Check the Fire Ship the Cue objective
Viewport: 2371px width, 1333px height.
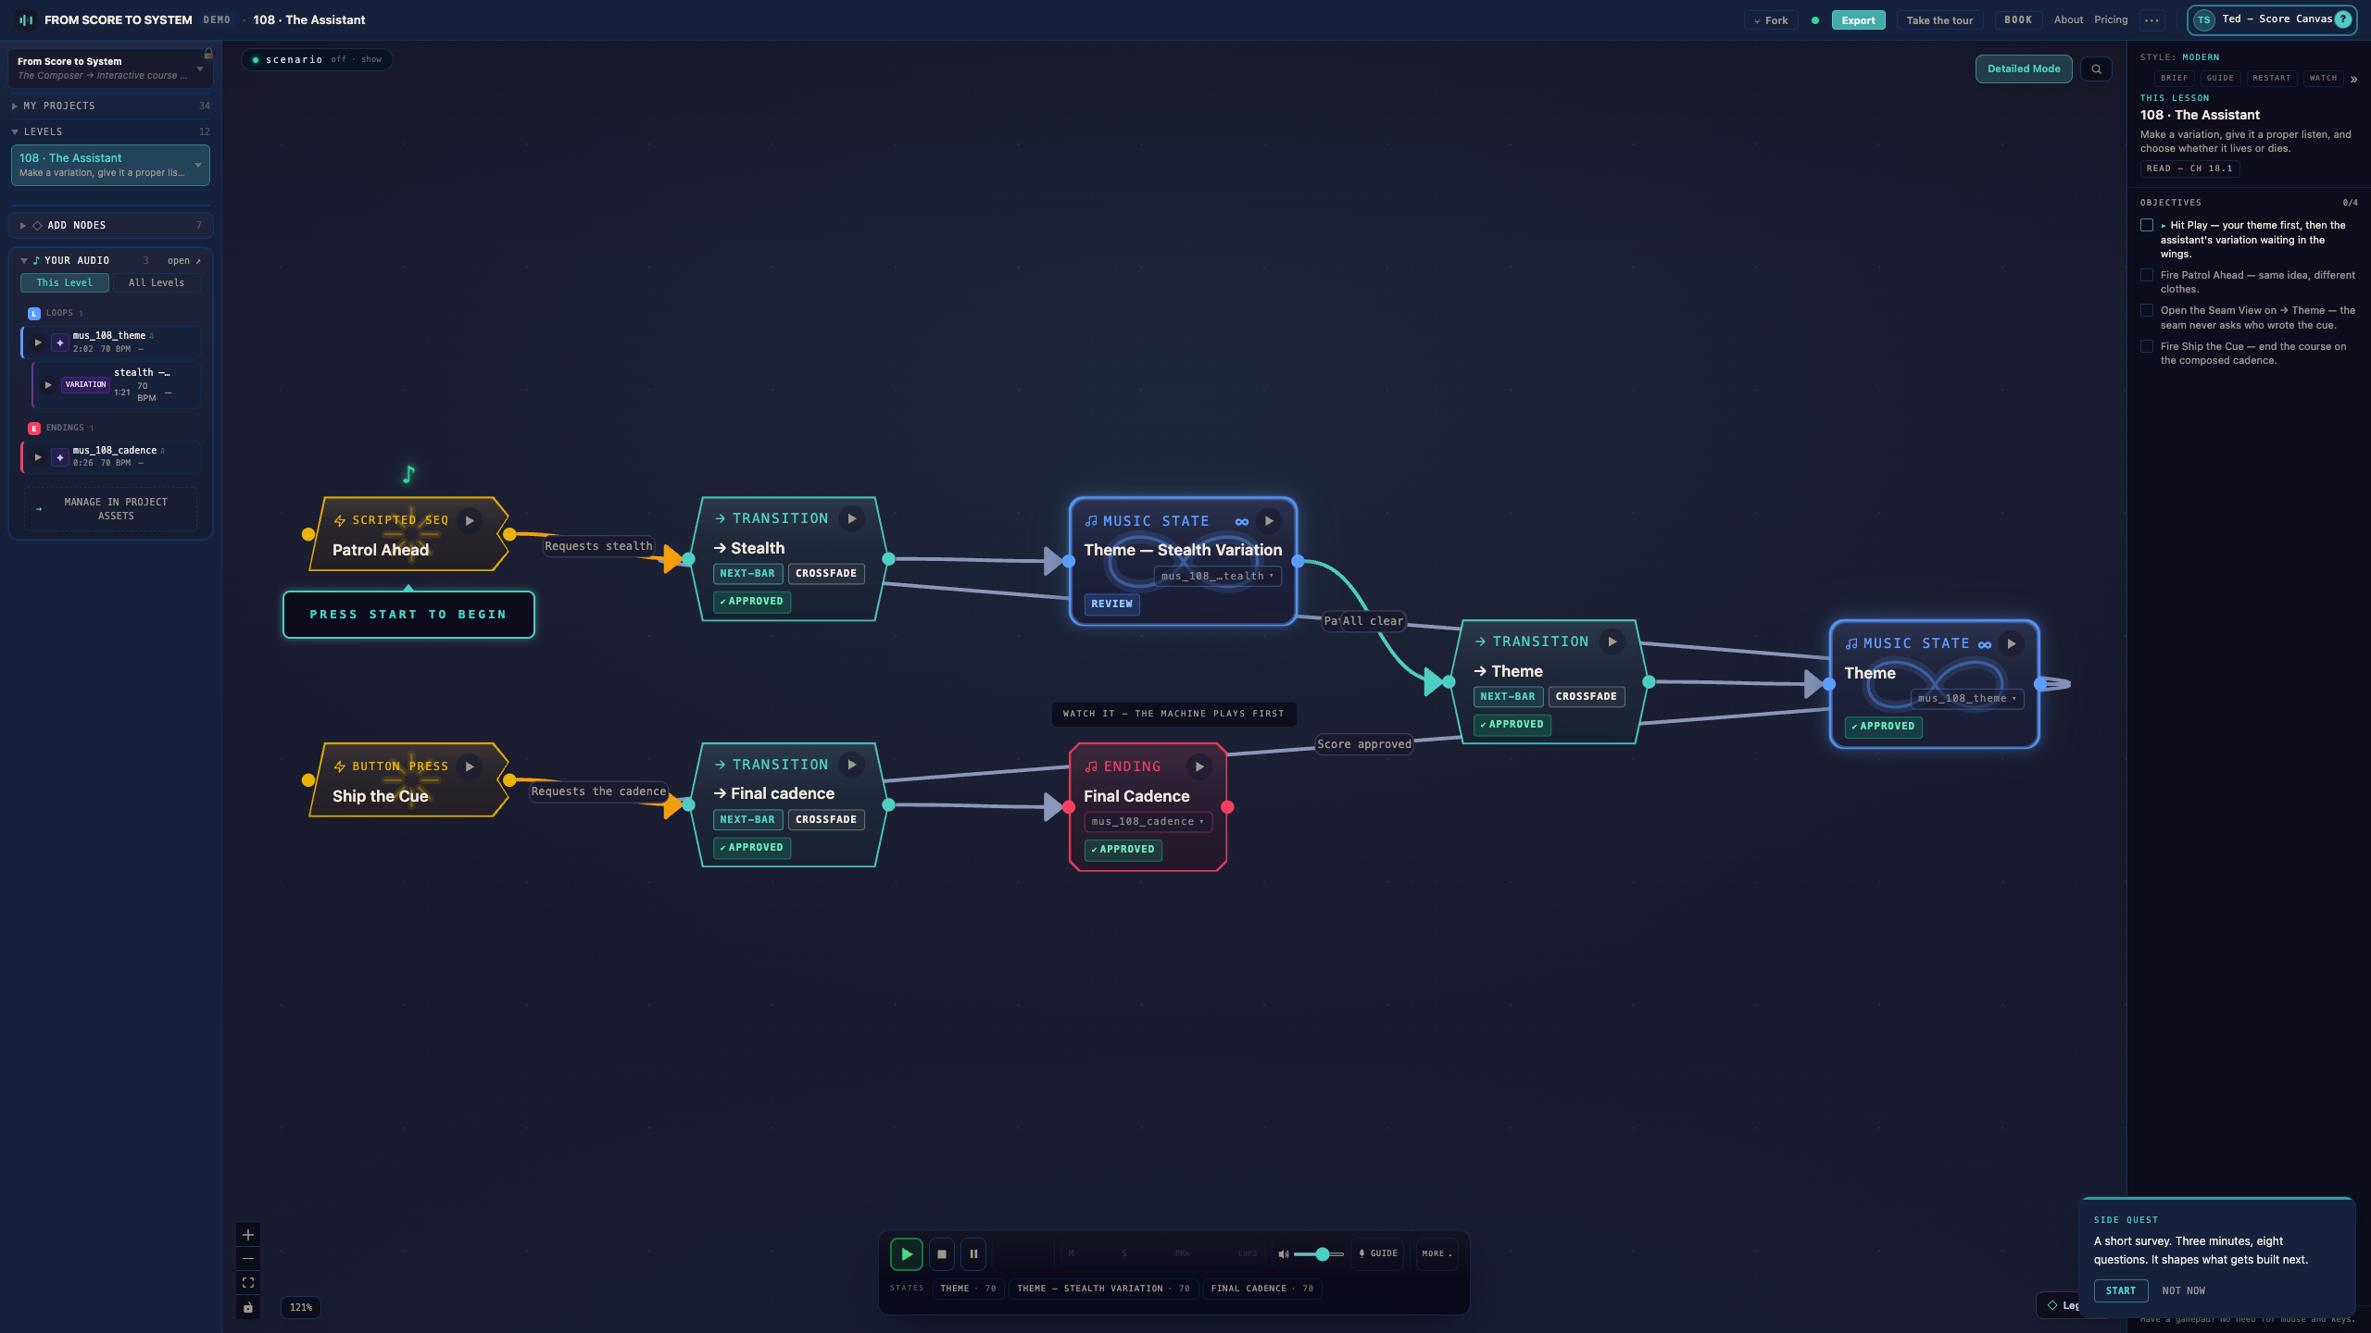point(2147,346)
